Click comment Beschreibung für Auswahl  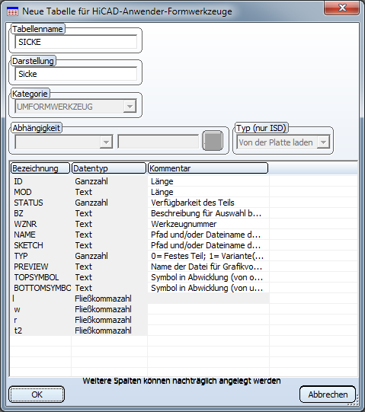coord(207,213)
